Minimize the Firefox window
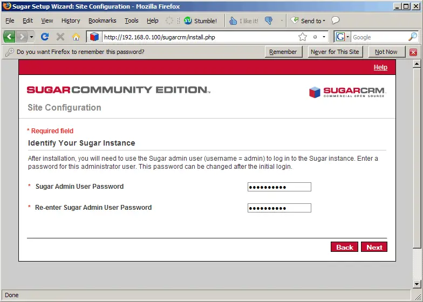This screenshot has height=302, width=423. 397,6
